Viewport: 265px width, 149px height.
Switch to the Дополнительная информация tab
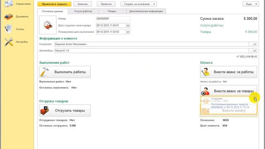click(146, 11)
